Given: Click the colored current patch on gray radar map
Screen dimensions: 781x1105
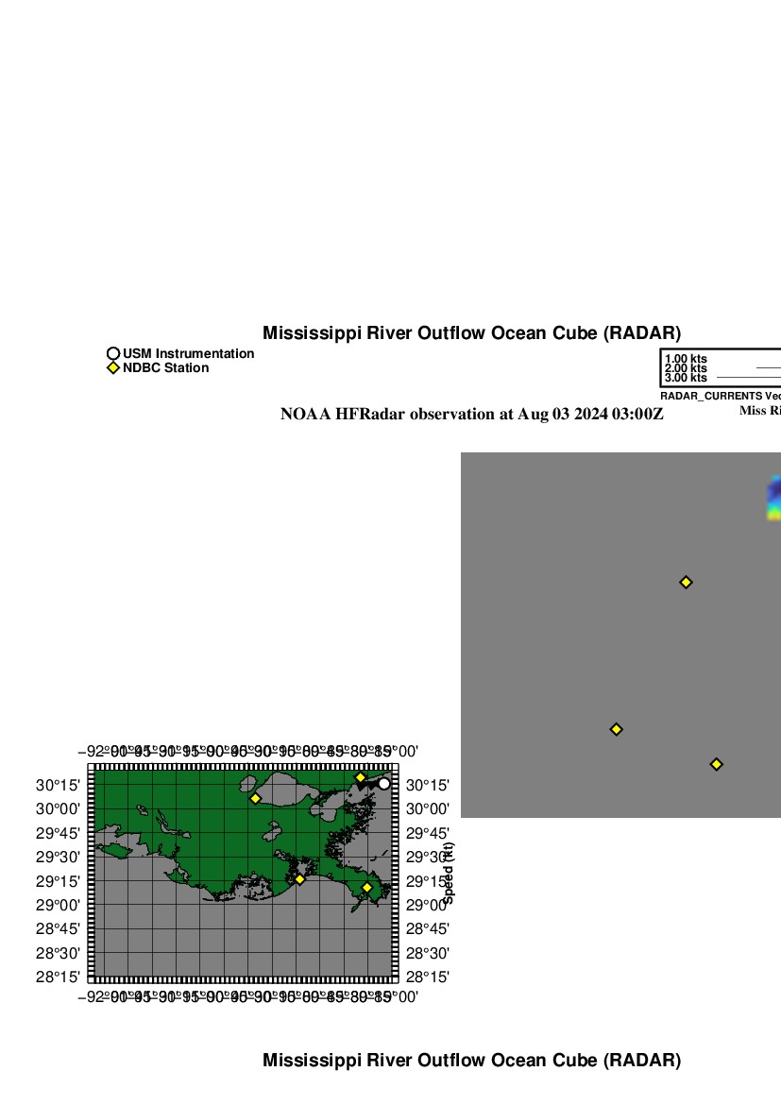Looking at the screenshot, I should 773,500.
